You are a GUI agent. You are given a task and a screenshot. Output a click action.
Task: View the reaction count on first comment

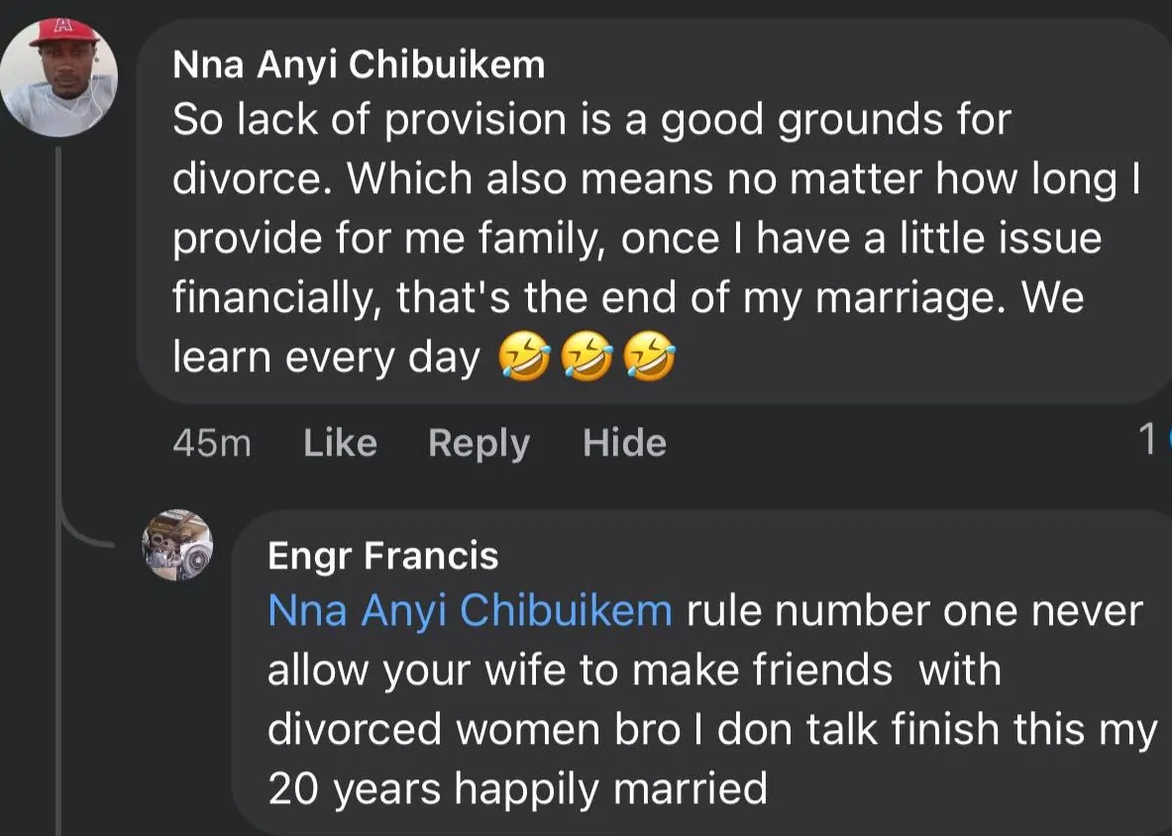(x=1149, y=440)
